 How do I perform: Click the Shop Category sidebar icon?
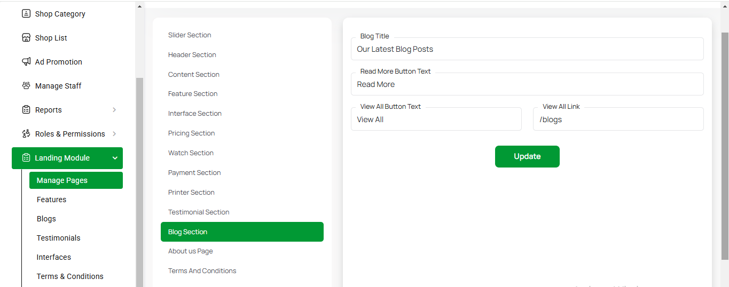pos(26,14)
